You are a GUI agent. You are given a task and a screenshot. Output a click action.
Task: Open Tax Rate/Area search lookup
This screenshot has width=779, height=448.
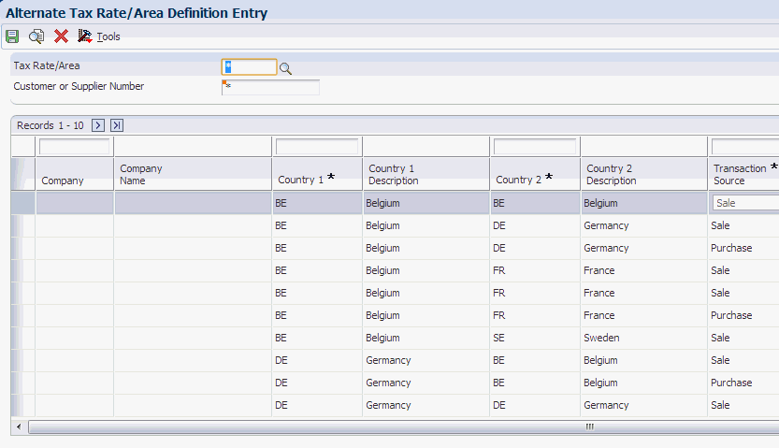pos(286,68)
